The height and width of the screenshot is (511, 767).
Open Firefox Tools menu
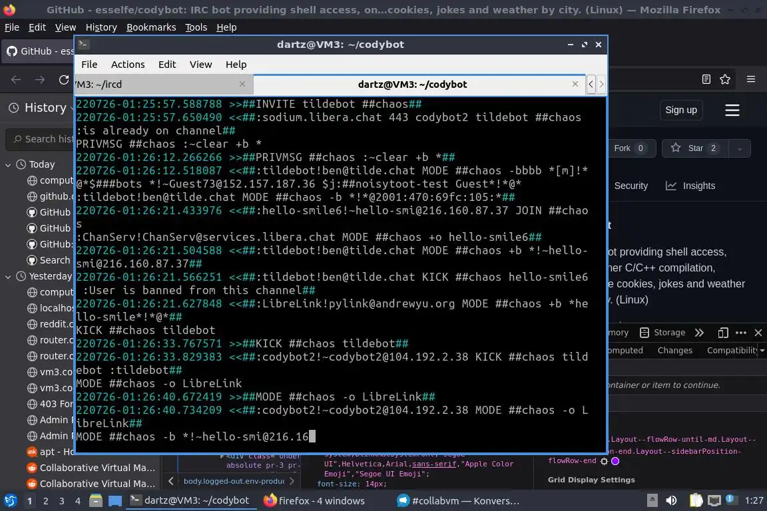point(196,27)
